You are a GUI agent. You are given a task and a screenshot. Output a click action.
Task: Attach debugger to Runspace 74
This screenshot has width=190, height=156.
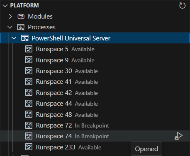click(x=178, y=136)
